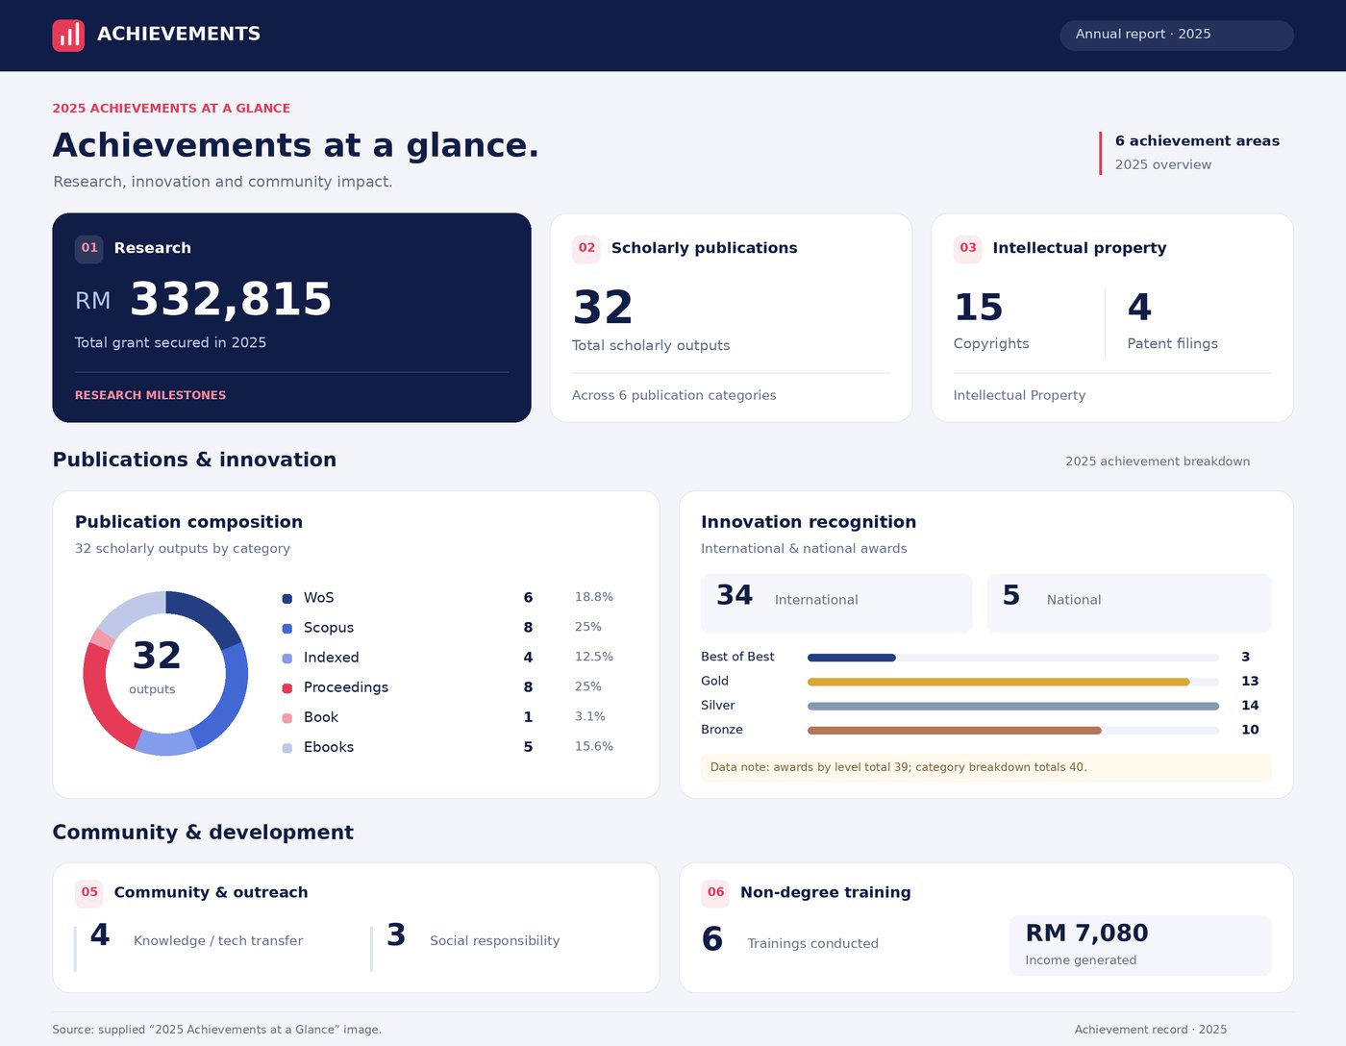Select the National awards tile showing 5
The height and width of the screenshot is (1046, 1346).
pos(1129,603)
